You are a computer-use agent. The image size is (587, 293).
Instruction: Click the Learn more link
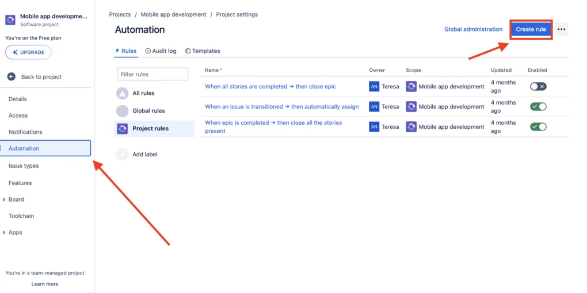pyautogui.click(x=44, y=284)
